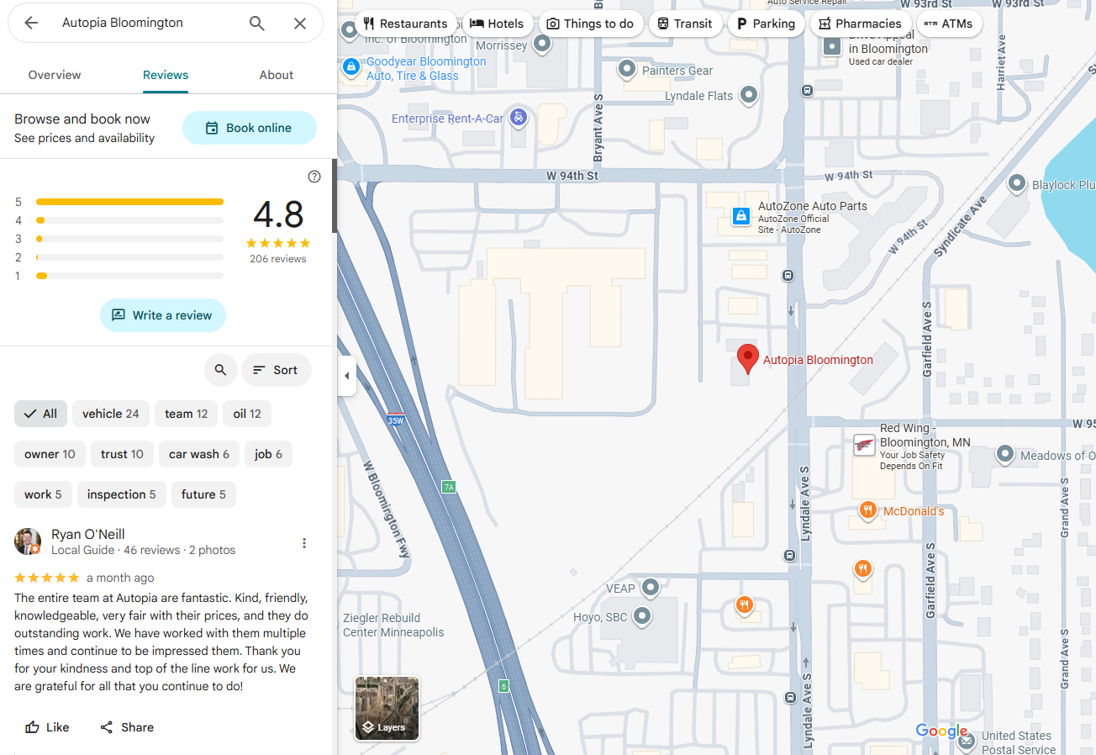Filter reviews by vehicle 24
This screenshot has width=1096, height=755.
click(x=111, y=414)
